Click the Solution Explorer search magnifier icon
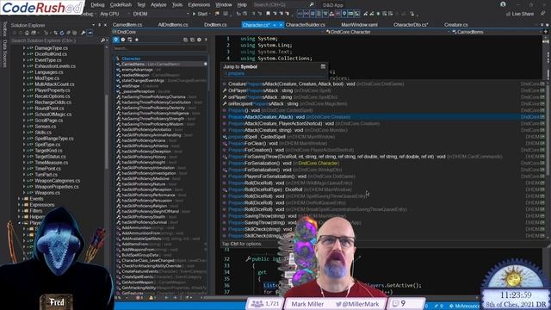The height and width of the screenshot is (310, 551). [x=102, y=40]
